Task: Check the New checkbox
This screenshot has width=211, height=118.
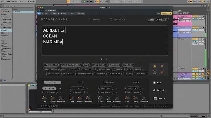Action: [x=155, y=83]
